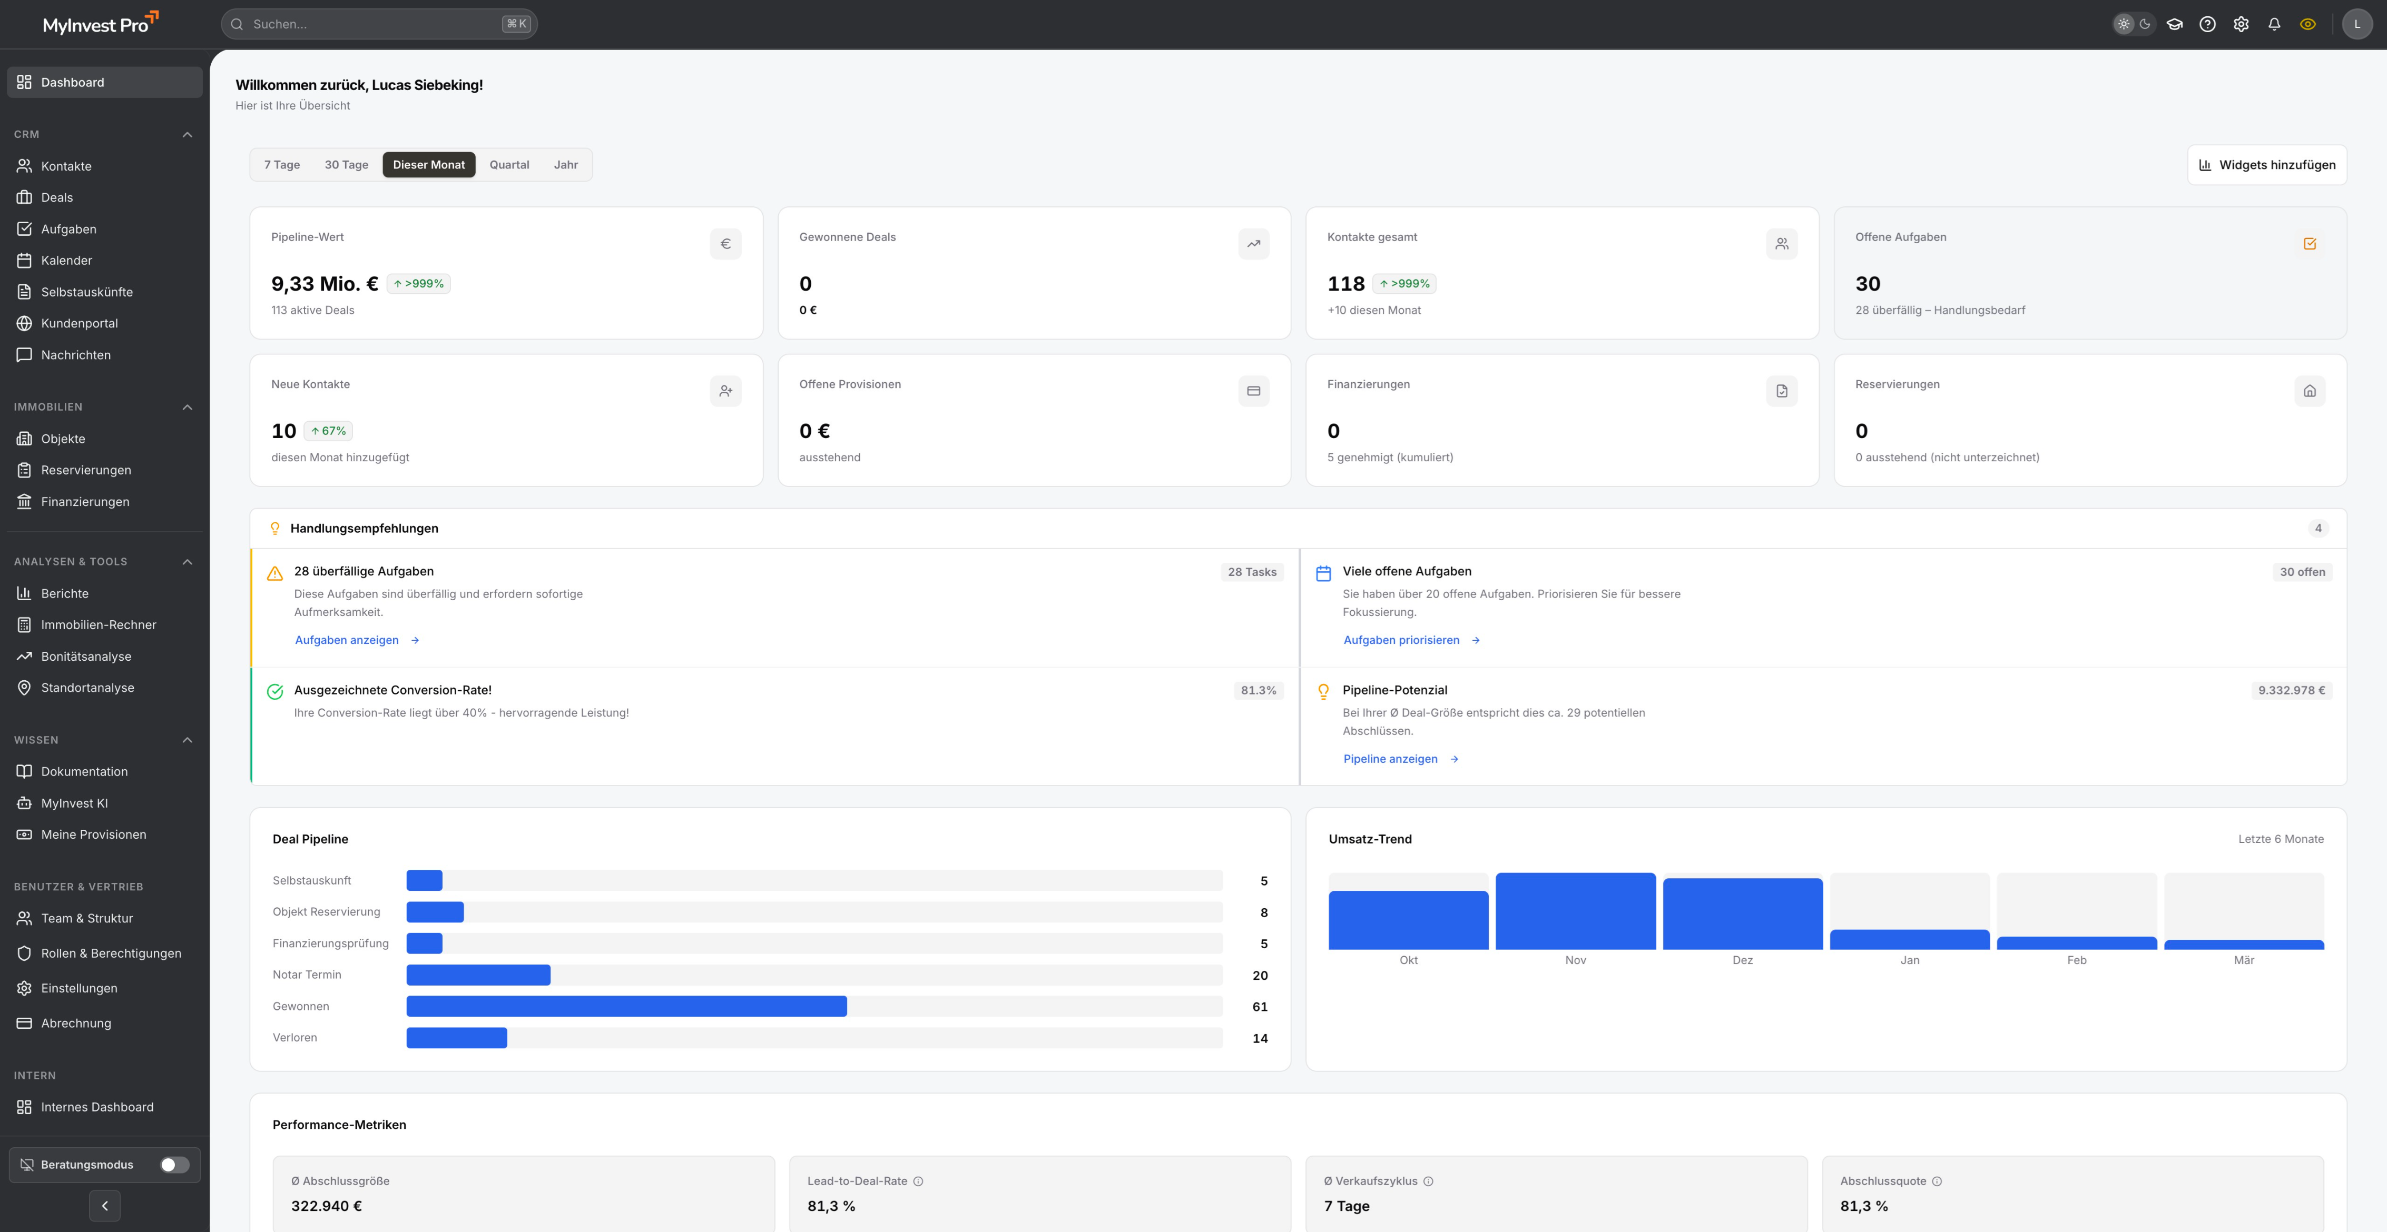
Task: Open the Kalender view
Action: (67, 260)
